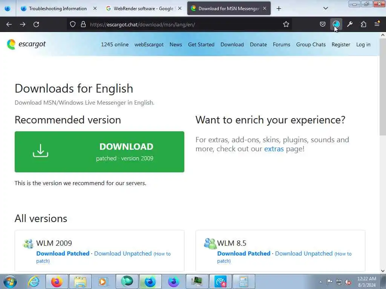This screenshot has height=289, width=386.
Task: Open the Action Center flag tray icon
Action: (329, 282)
